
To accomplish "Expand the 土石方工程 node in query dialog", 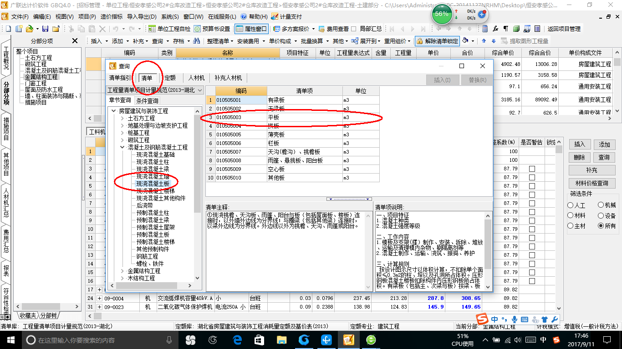I will click(122, 118).
